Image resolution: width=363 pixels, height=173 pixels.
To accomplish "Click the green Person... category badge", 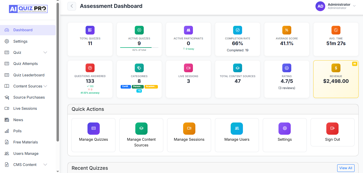I will pyautogui.click(x=138, y=87).
